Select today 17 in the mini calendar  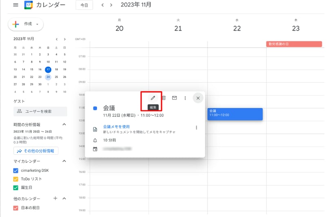click(x=48, y=69)
